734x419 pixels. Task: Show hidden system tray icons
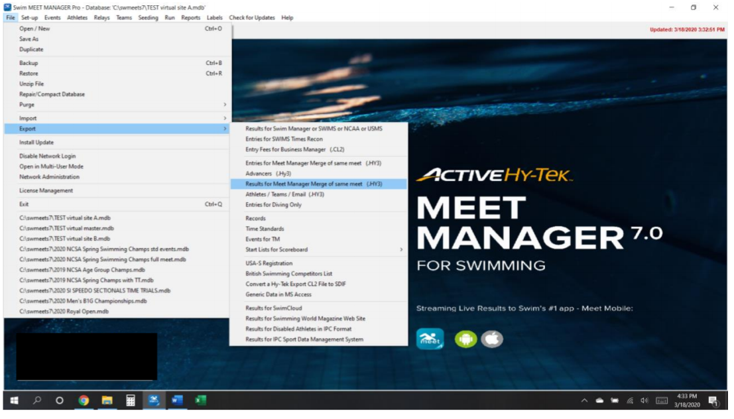[585, 400]
